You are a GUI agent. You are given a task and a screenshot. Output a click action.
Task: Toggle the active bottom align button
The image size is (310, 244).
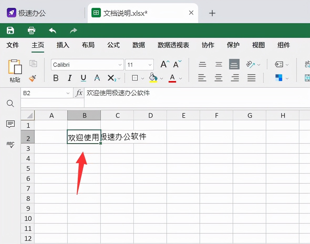tap(234, 64)
